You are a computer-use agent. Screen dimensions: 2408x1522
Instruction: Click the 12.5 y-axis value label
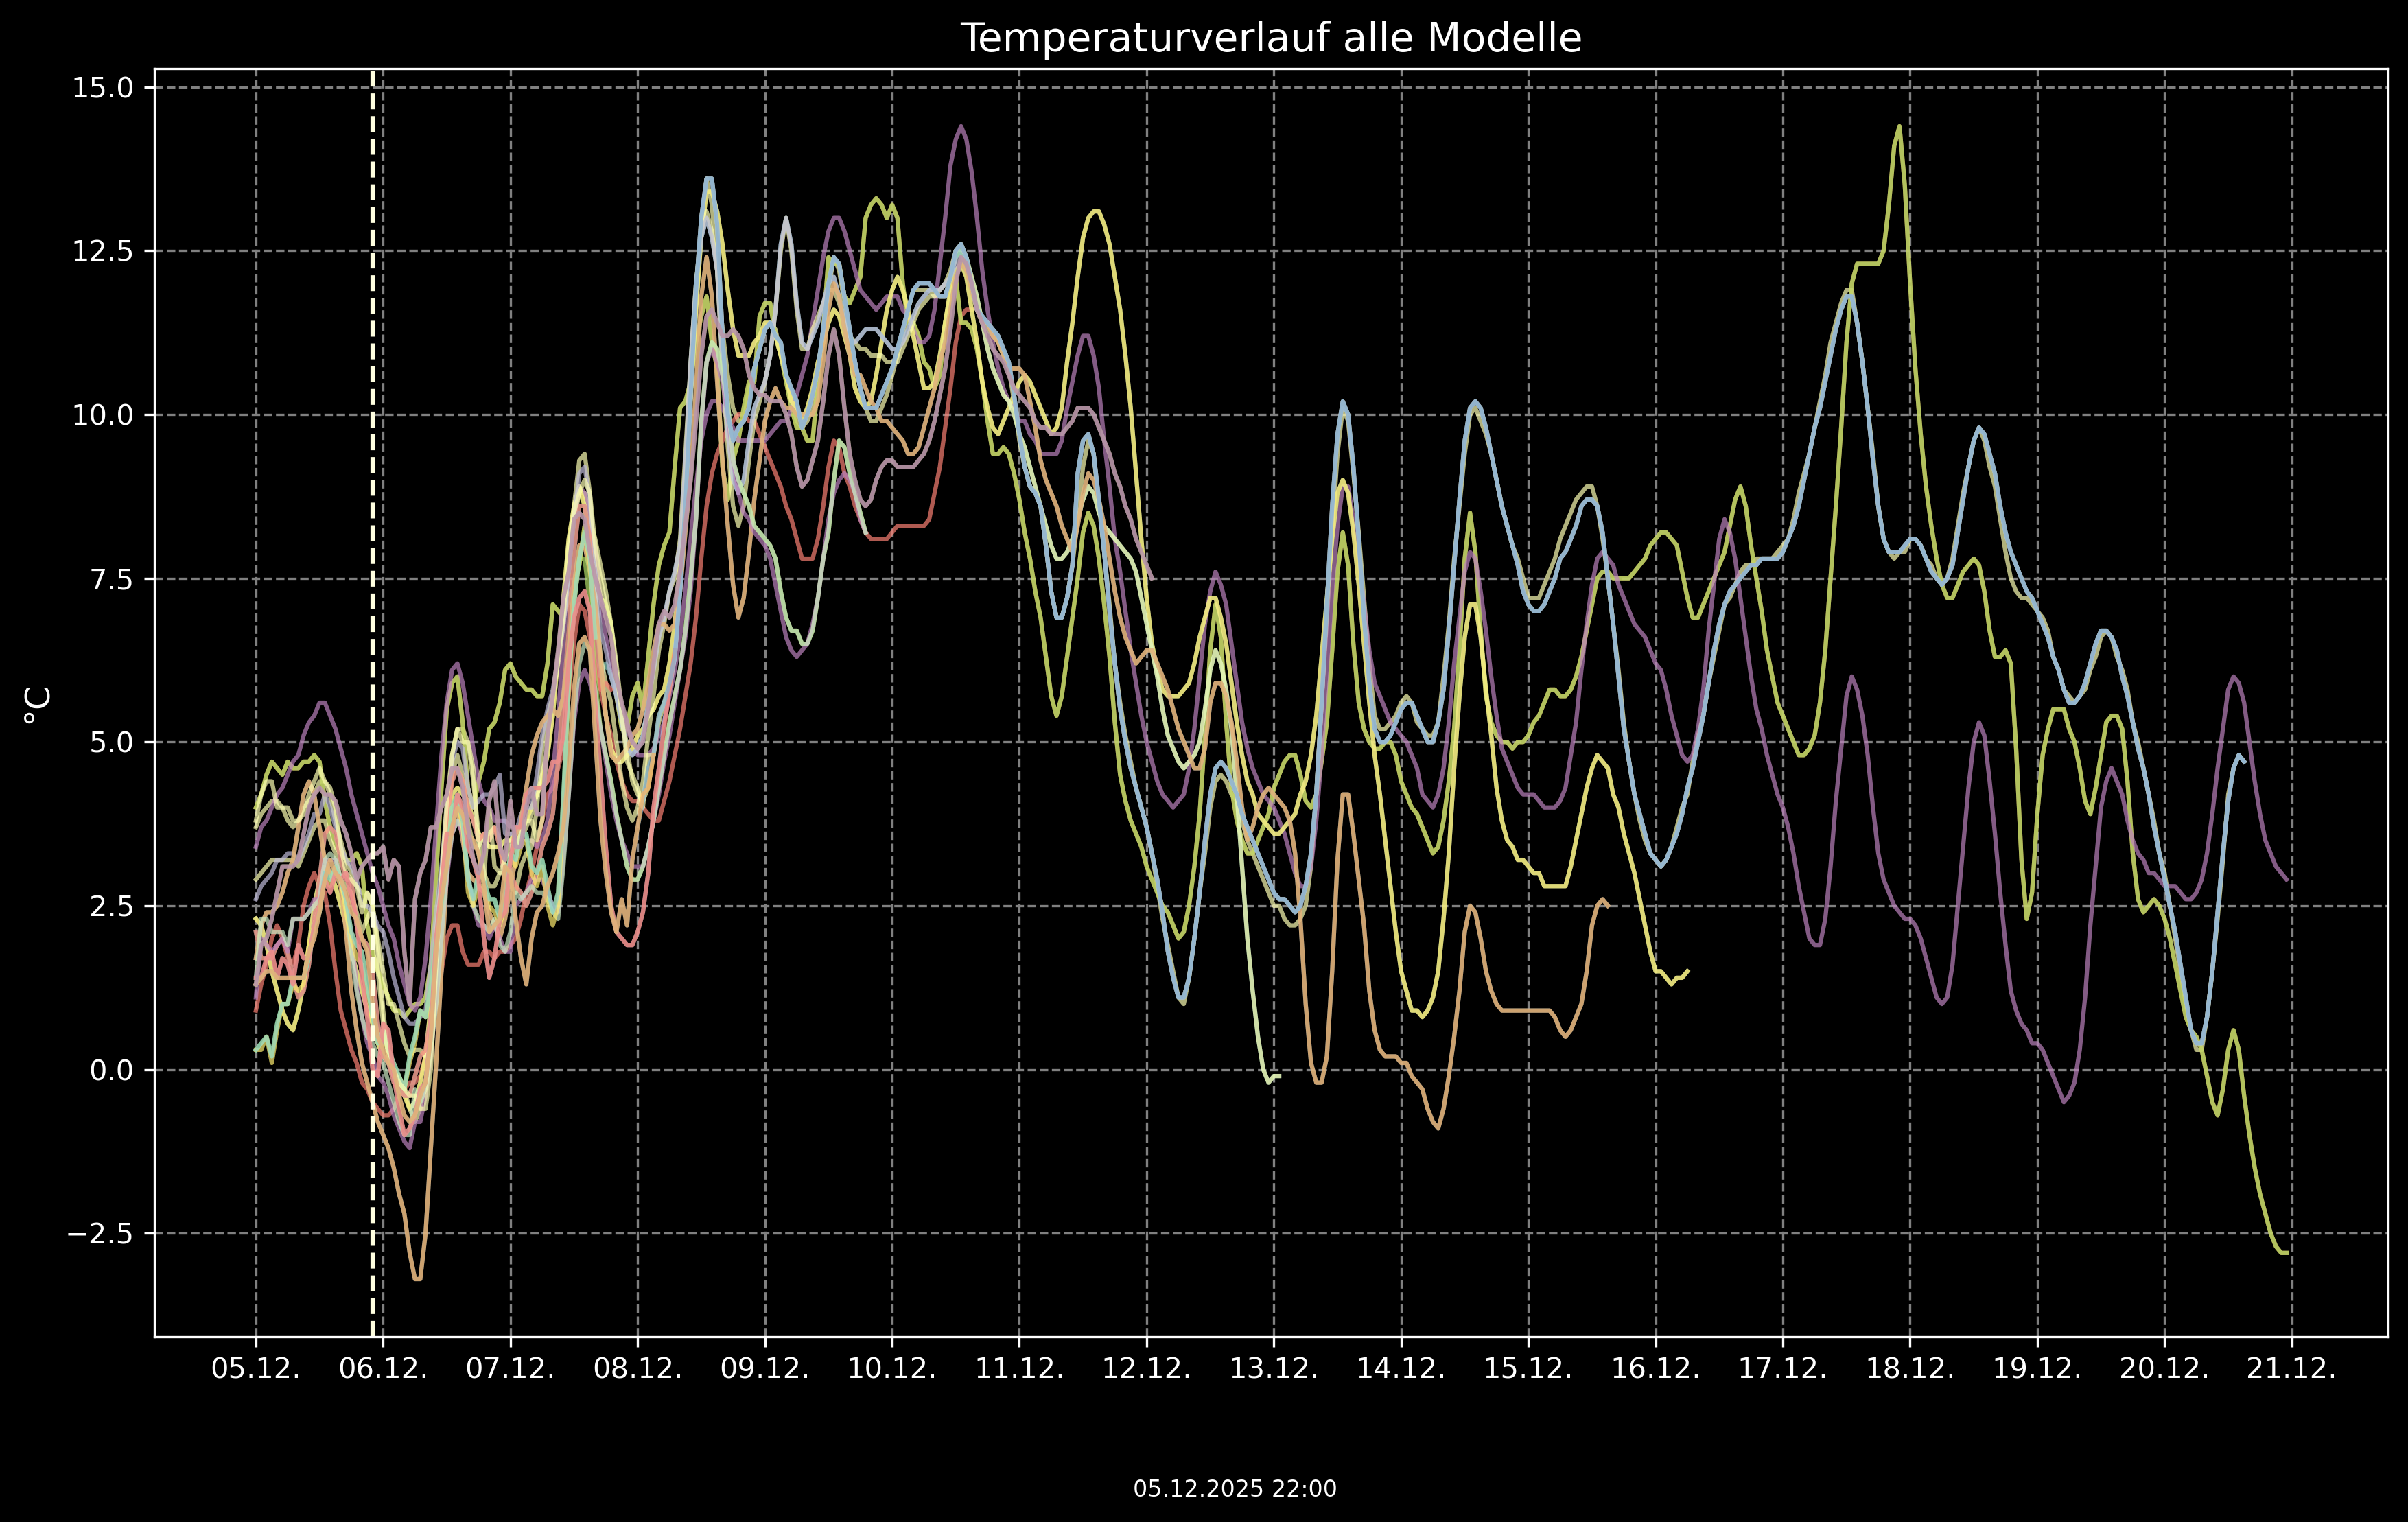coord(103,251)
